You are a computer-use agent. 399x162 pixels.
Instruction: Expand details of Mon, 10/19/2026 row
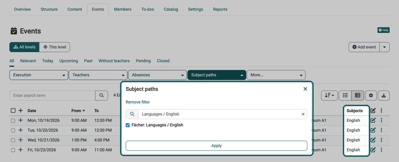click(x=20, y=120)
